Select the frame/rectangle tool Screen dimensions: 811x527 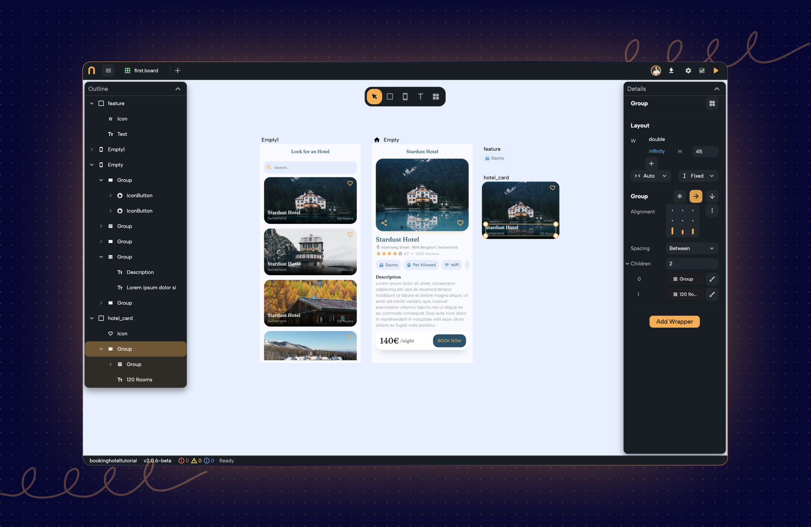click(390, 96)
